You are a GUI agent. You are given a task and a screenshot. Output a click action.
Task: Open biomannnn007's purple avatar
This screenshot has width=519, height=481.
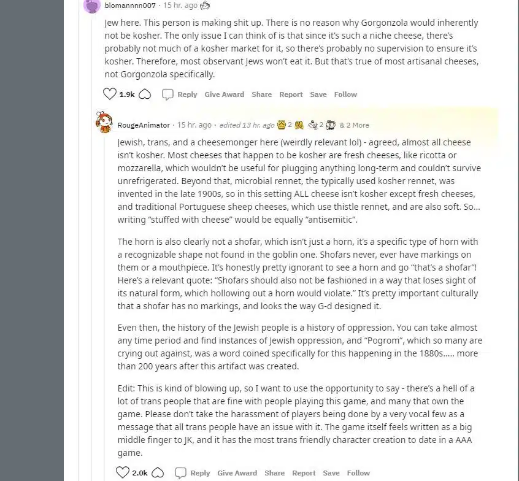[92, 6]
